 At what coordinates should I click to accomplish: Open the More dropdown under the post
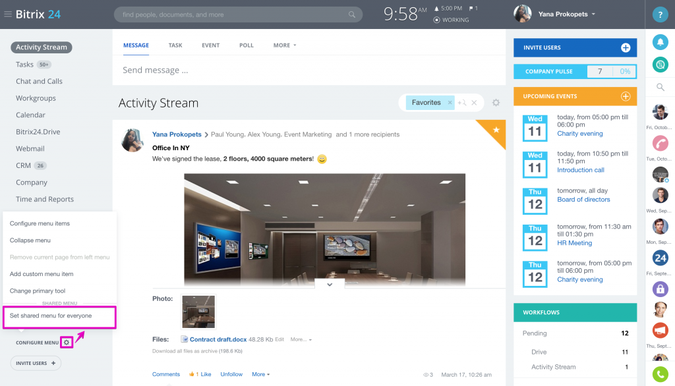(260, 374)
